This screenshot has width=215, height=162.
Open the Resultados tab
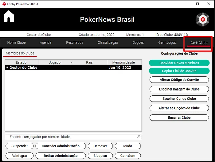(x=75, y=43)
